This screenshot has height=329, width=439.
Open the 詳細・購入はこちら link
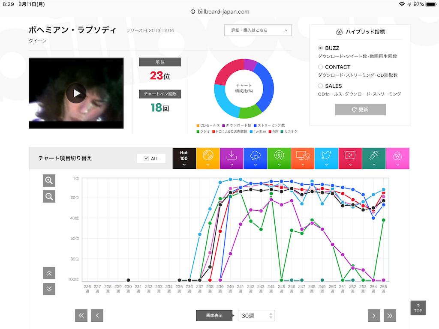click(x=258, y=30)
